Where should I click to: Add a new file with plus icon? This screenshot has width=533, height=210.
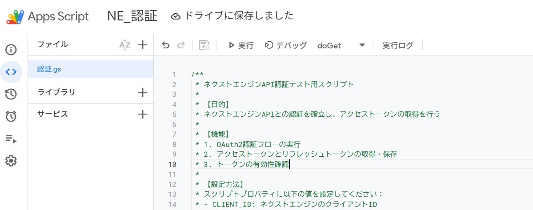point(143,45)
